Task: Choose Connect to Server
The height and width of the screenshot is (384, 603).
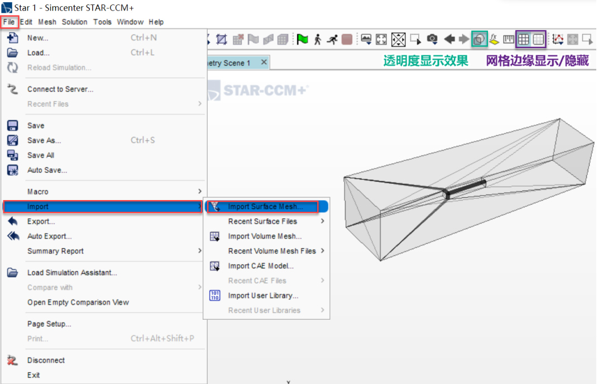Action: click(x=104, y=89)
